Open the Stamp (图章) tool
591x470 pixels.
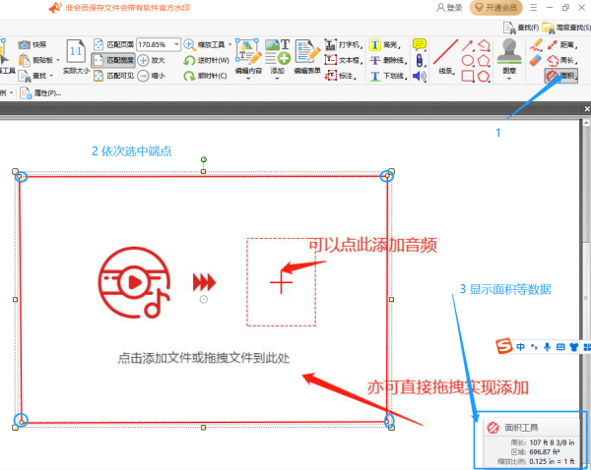[x=509, y=55]
